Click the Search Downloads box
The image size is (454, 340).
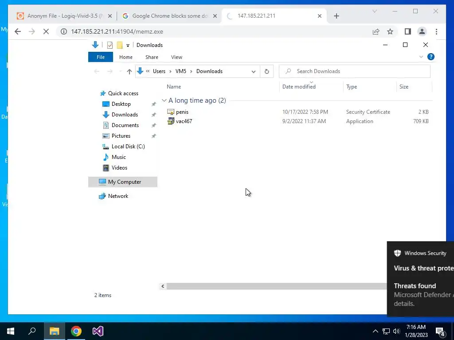(354, 71)
